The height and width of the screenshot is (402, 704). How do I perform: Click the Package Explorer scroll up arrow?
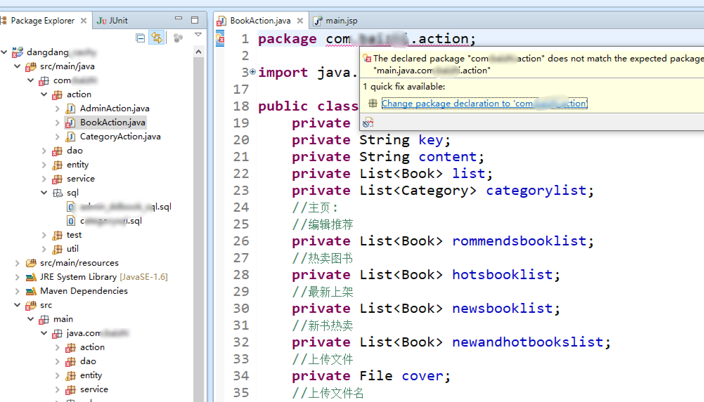pyautogui.click(x=199, y=52)
